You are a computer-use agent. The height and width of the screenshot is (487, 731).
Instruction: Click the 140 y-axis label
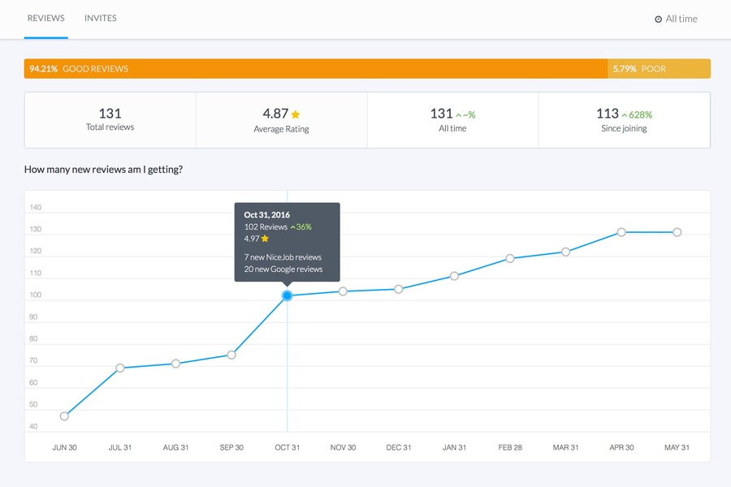(36, 208)
